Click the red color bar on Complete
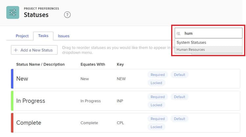 click(x=12, y=123)
